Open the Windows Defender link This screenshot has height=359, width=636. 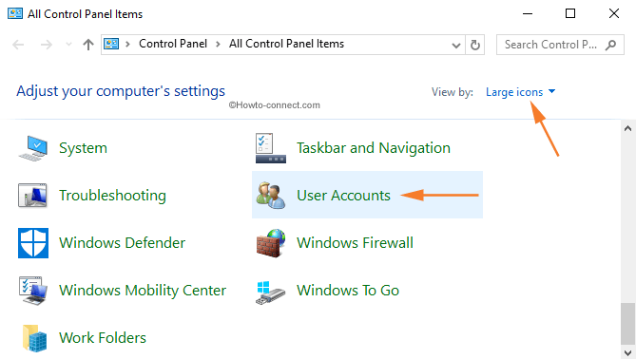(x=122, y=243)
